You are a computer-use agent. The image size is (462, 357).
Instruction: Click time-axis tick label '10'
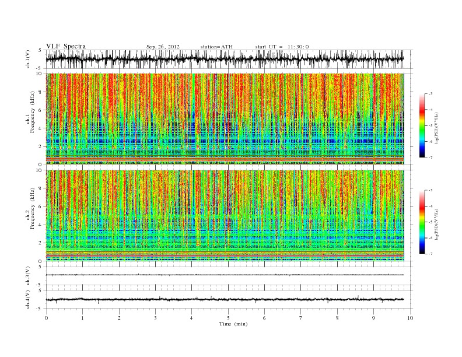pos(410,318)
